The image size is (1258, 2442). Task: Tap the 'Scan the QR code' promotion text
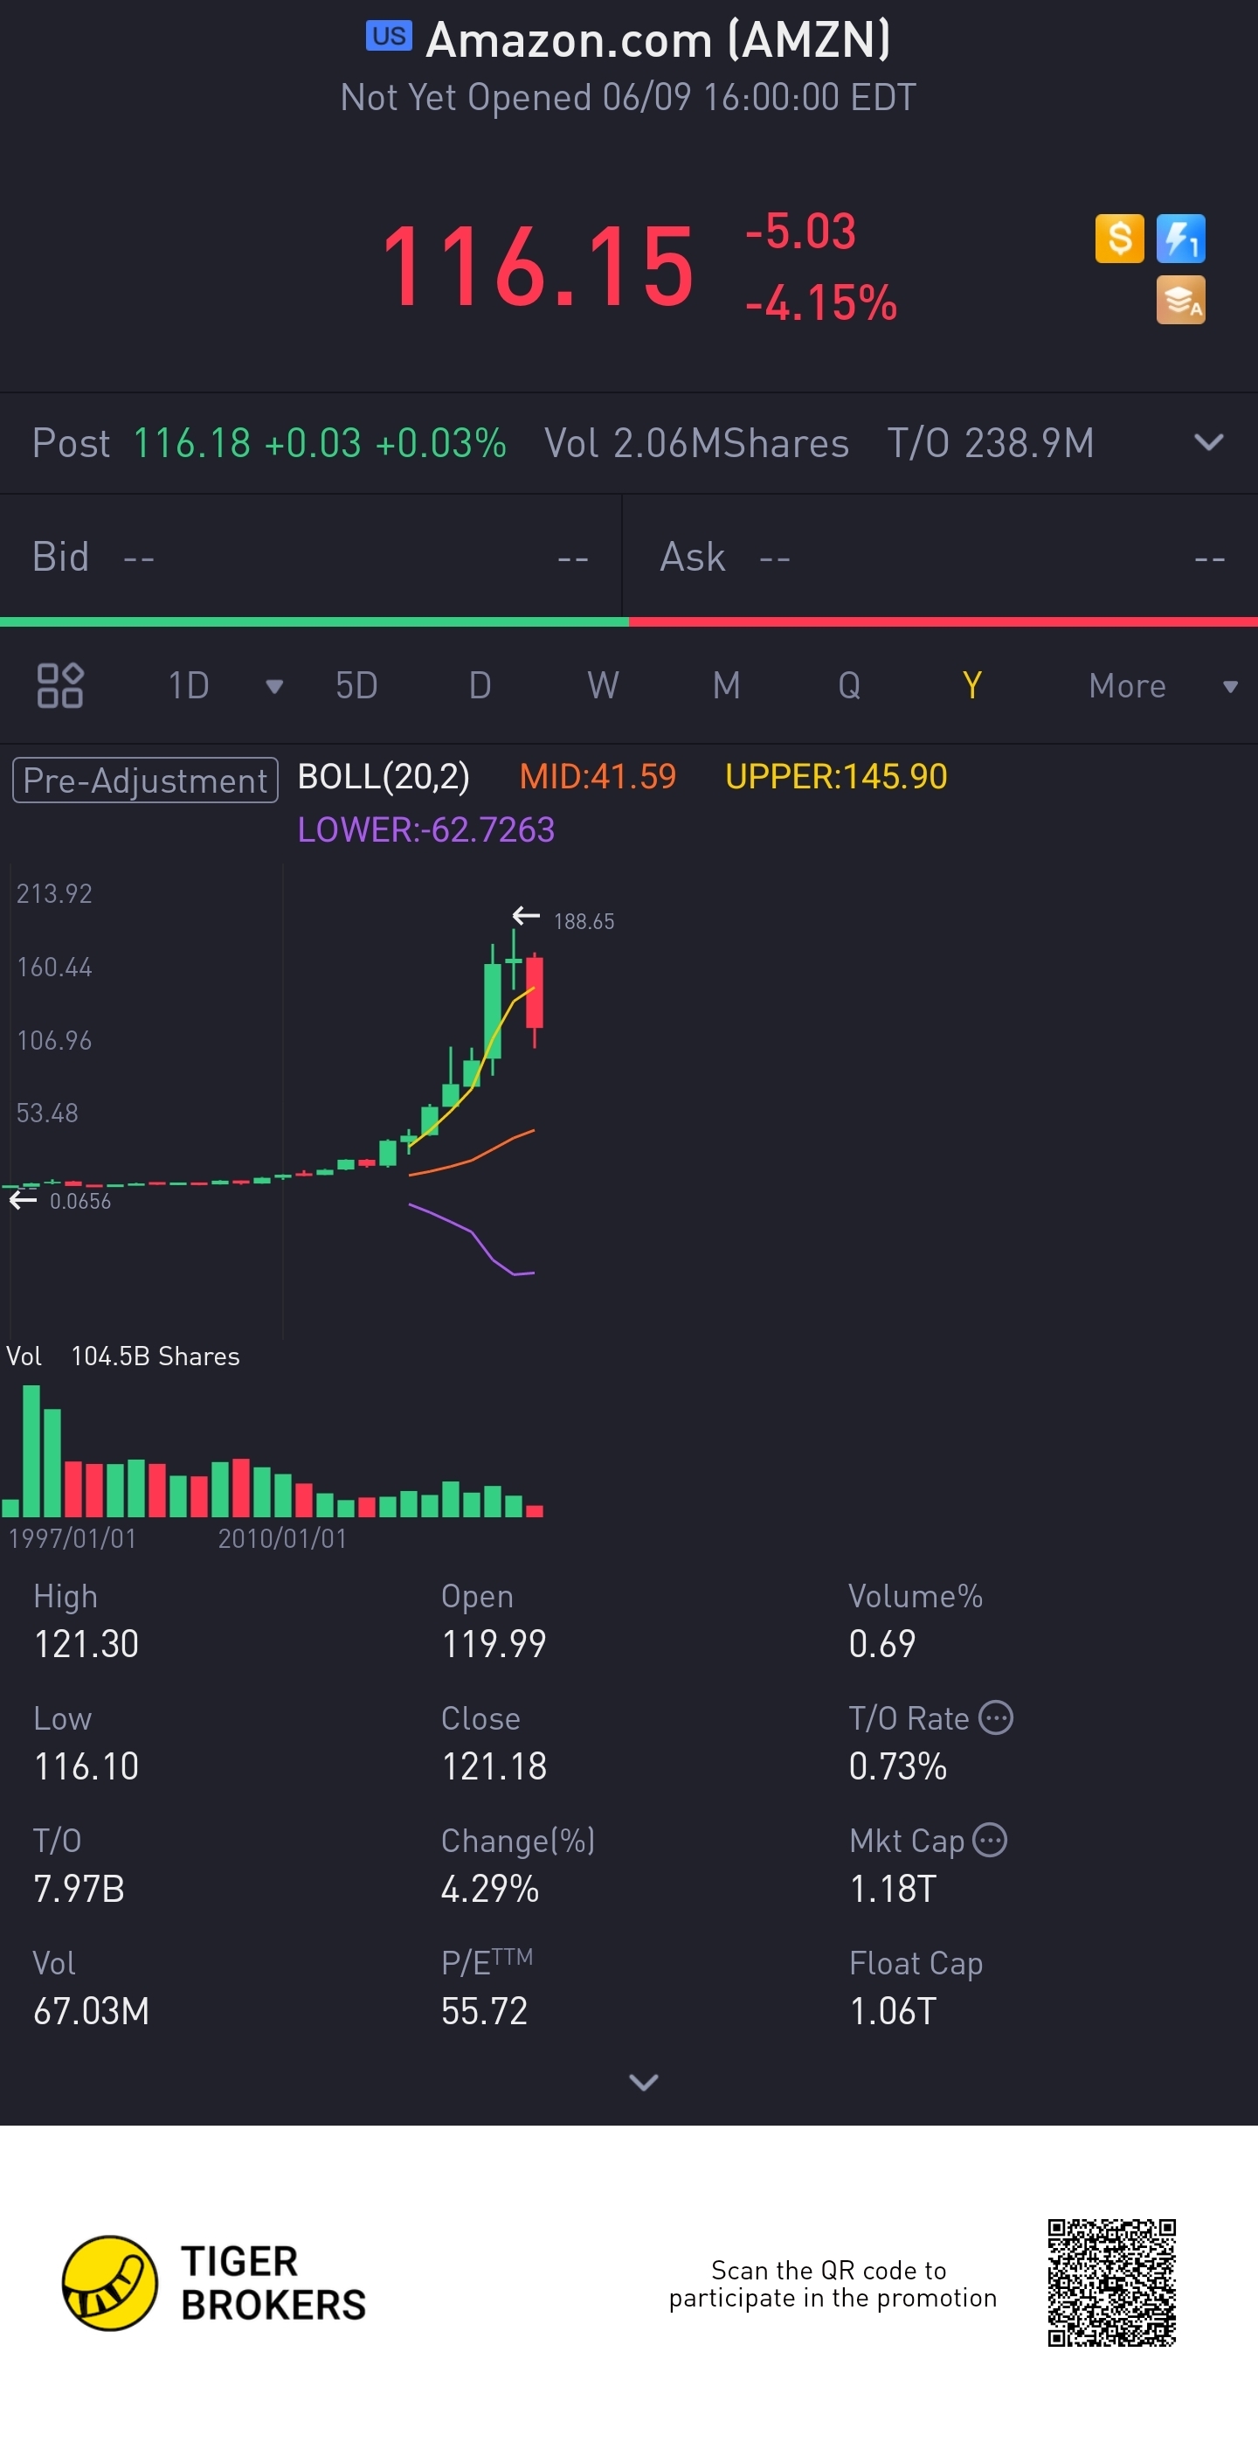[x=833, y=2284]
